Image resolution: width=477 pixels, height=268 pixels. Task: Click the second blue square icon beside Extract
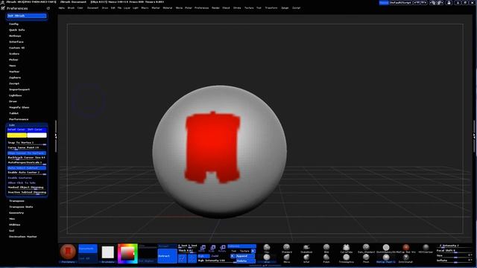(x=192, y=258)
